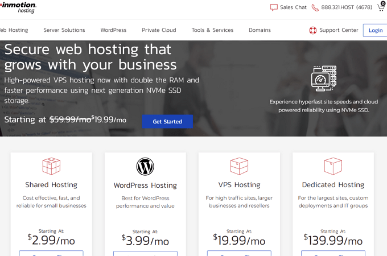Viewport: 387px width, 256px height.
Task: Click 'Best for WordPress performance and value' text
Action: [145, 202]
